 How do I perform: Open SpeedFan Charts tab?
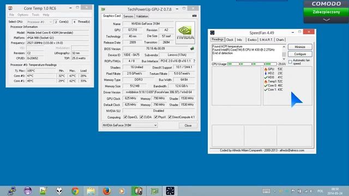(x=280, y=40)
